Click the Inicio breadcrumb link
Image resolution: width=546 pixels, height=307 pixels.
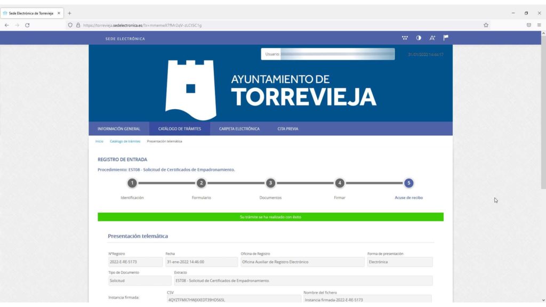click(99, 141)
